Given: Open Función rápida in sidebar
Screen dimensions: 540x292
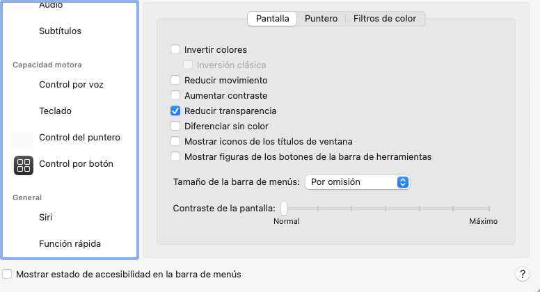Looking at the screenshot, I should [70, 244].
